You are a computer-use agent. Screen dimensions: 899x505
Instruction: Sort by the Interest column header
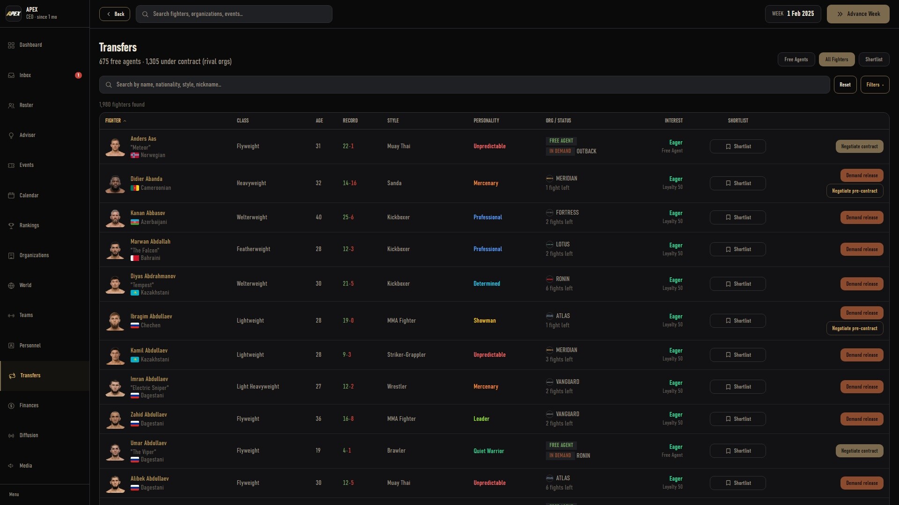(x=673, y=121)
